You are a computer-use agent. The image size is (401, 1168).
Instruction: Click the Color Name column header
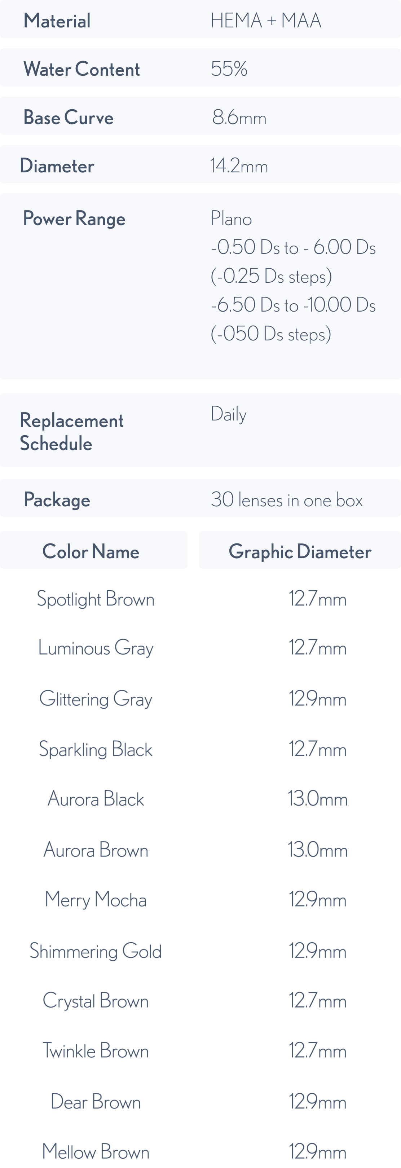click(91, 552)
